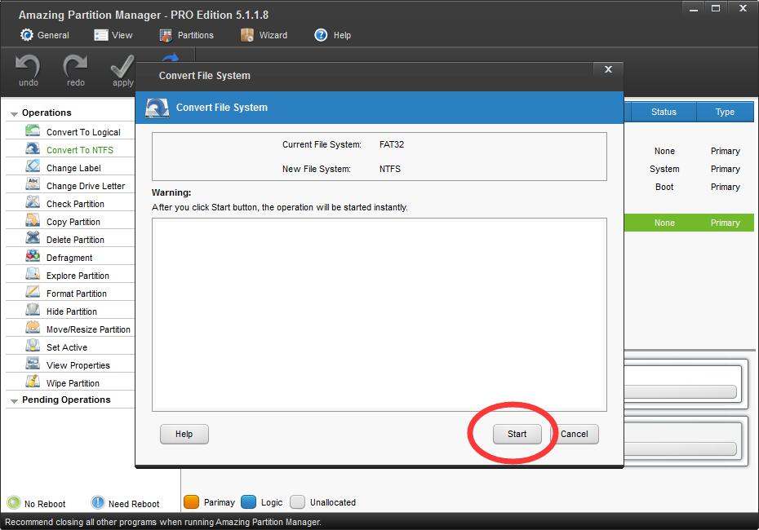This screenshot has height=530, width=759.
Task: Open the View menu
Action: (x=113, y=35)
